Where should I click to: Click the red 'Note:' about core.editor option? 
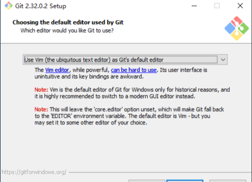pyautogui.click(x=41, y=109)
